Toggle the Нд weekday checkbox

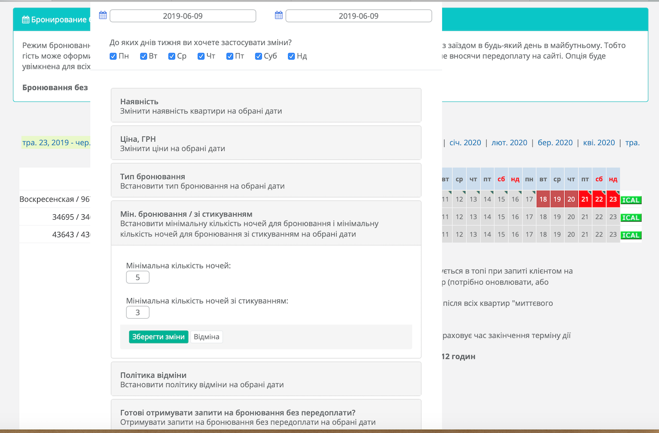click(x=292, y=56)
